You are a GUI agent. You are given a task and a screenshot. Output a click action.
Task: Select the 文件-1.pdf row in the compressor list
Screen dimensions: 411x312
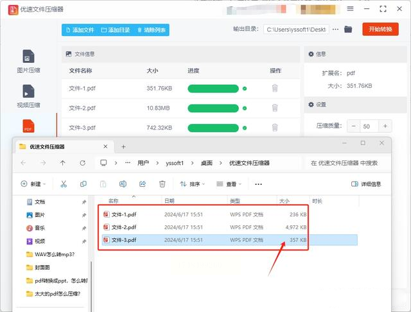coord(180,89)
